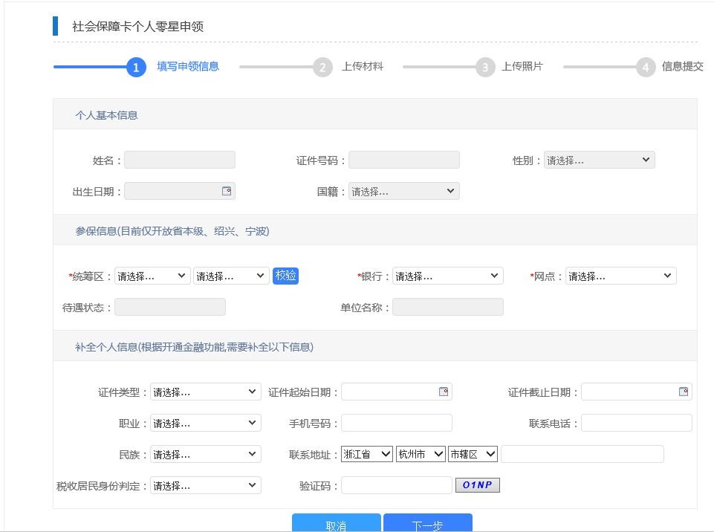
Task: Open calendar icon for 证件起始日期
Action: pyautogui.click(x=444, y=392)
